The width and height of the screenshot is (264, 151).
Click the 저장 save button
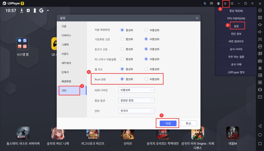pos(168,123)
